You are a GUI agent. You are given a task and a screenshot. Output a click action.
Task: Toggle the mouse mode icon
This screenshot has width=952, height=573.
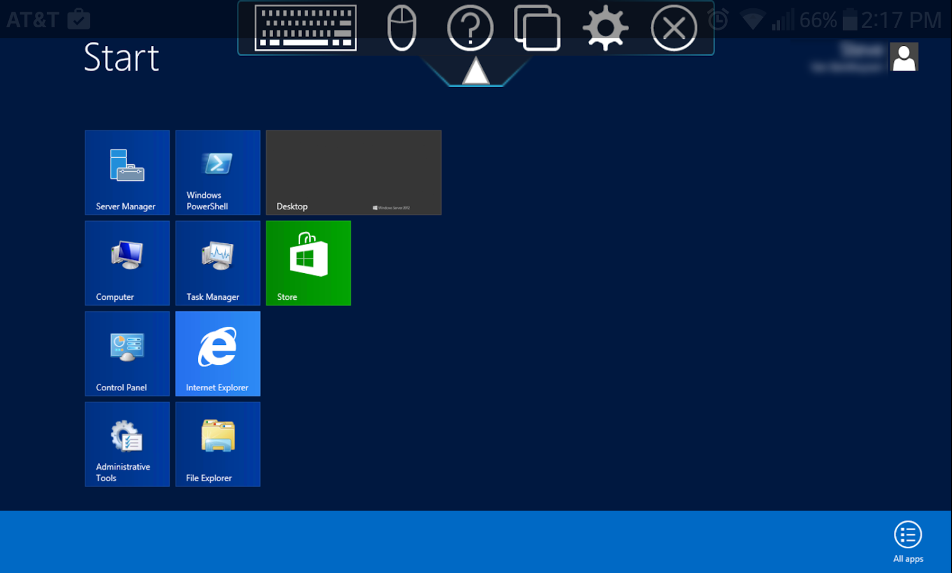point(402,28)
